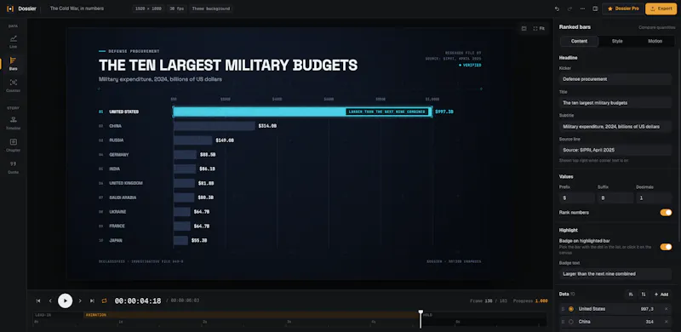Click the Compare quantities description text
Image resolution: width=681 pixels, height=332 pixels.
(x=656, y=27)
